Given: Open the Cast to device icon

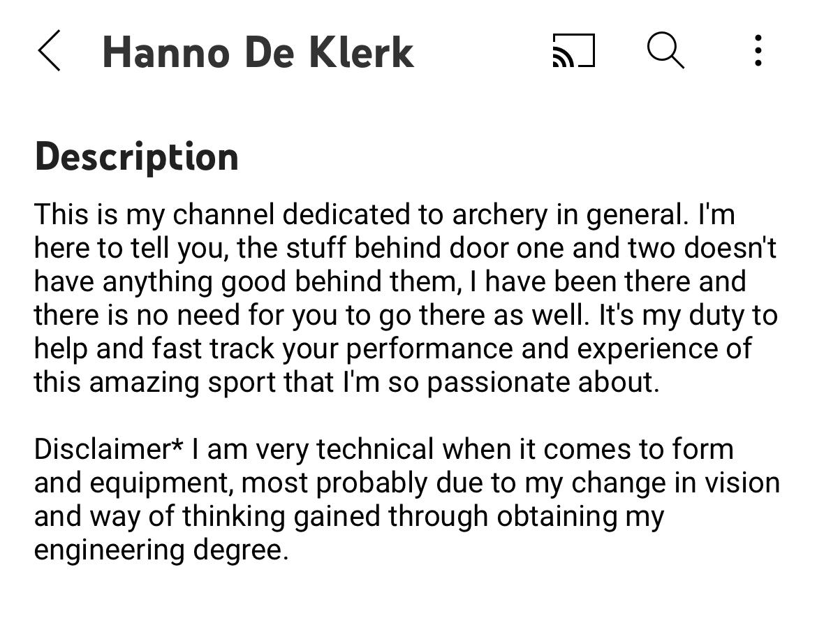Looking at the screenshot, I should (573, 50).
